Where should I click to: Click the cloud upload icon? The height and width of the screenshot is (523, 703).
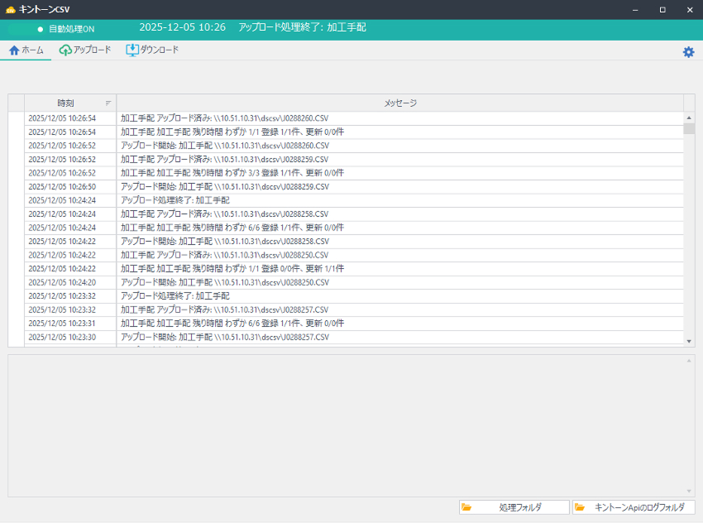(x=65, y=50)
